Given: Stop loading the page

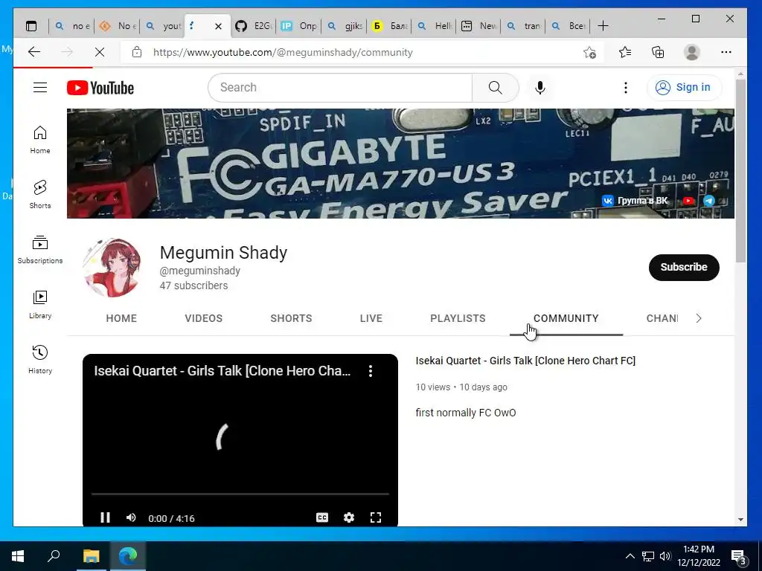Looking at the screenshot, I should pyautogui.click(x=100, y=52).
